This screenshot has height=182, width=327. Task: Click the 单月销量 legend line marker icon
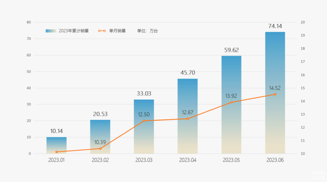(x=102, y=31)
